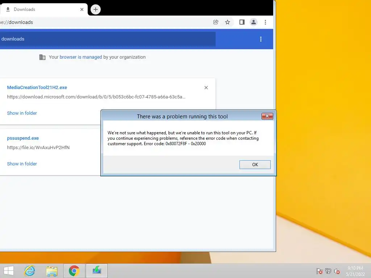Viewport: 371px width, 278px height.
Task: Click the Chrome address bar
Action: coord(104,22)
